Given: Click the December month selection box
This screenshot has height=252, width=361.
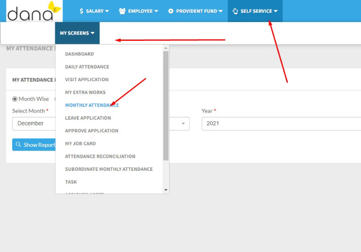Looking at the screenshot, I should click(101, 123).
